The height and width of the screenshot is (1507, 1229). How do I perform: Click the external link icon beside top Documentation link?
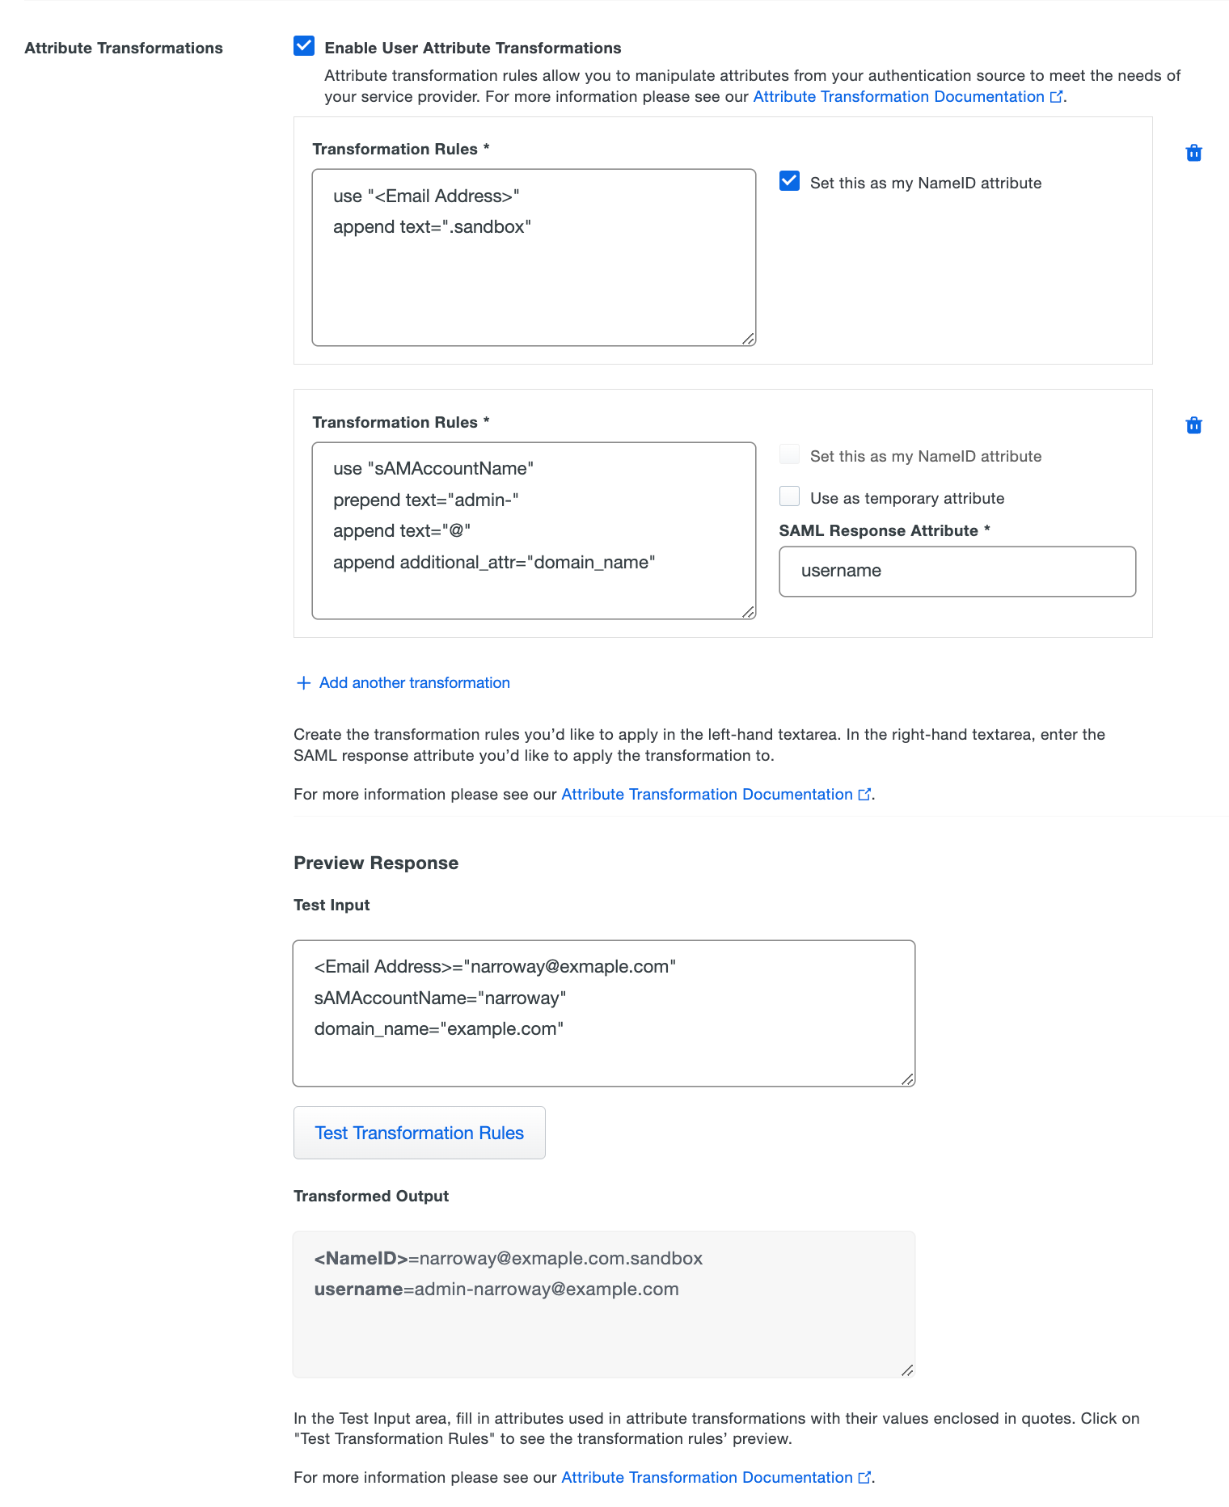1056,96
